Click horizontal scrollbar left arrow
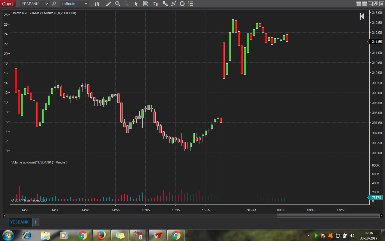 pos(4,216)
